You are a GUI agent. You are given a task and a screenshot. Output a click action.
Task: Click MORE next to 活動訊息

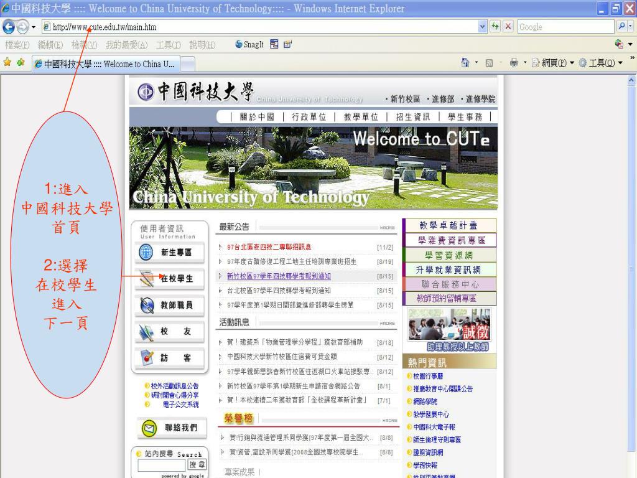[x=387, y=324]
